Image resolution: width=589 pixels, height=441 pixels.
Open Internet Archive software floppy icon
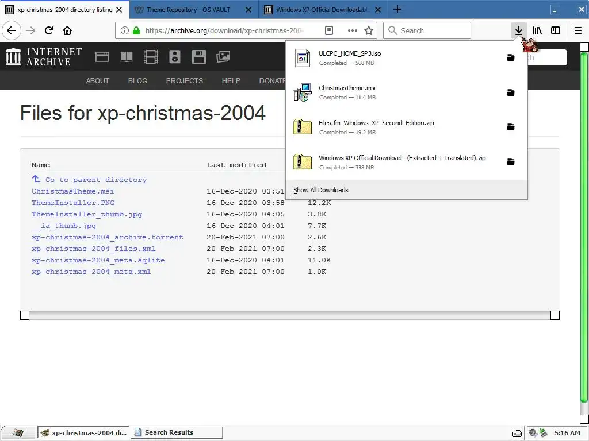point(198,57)
